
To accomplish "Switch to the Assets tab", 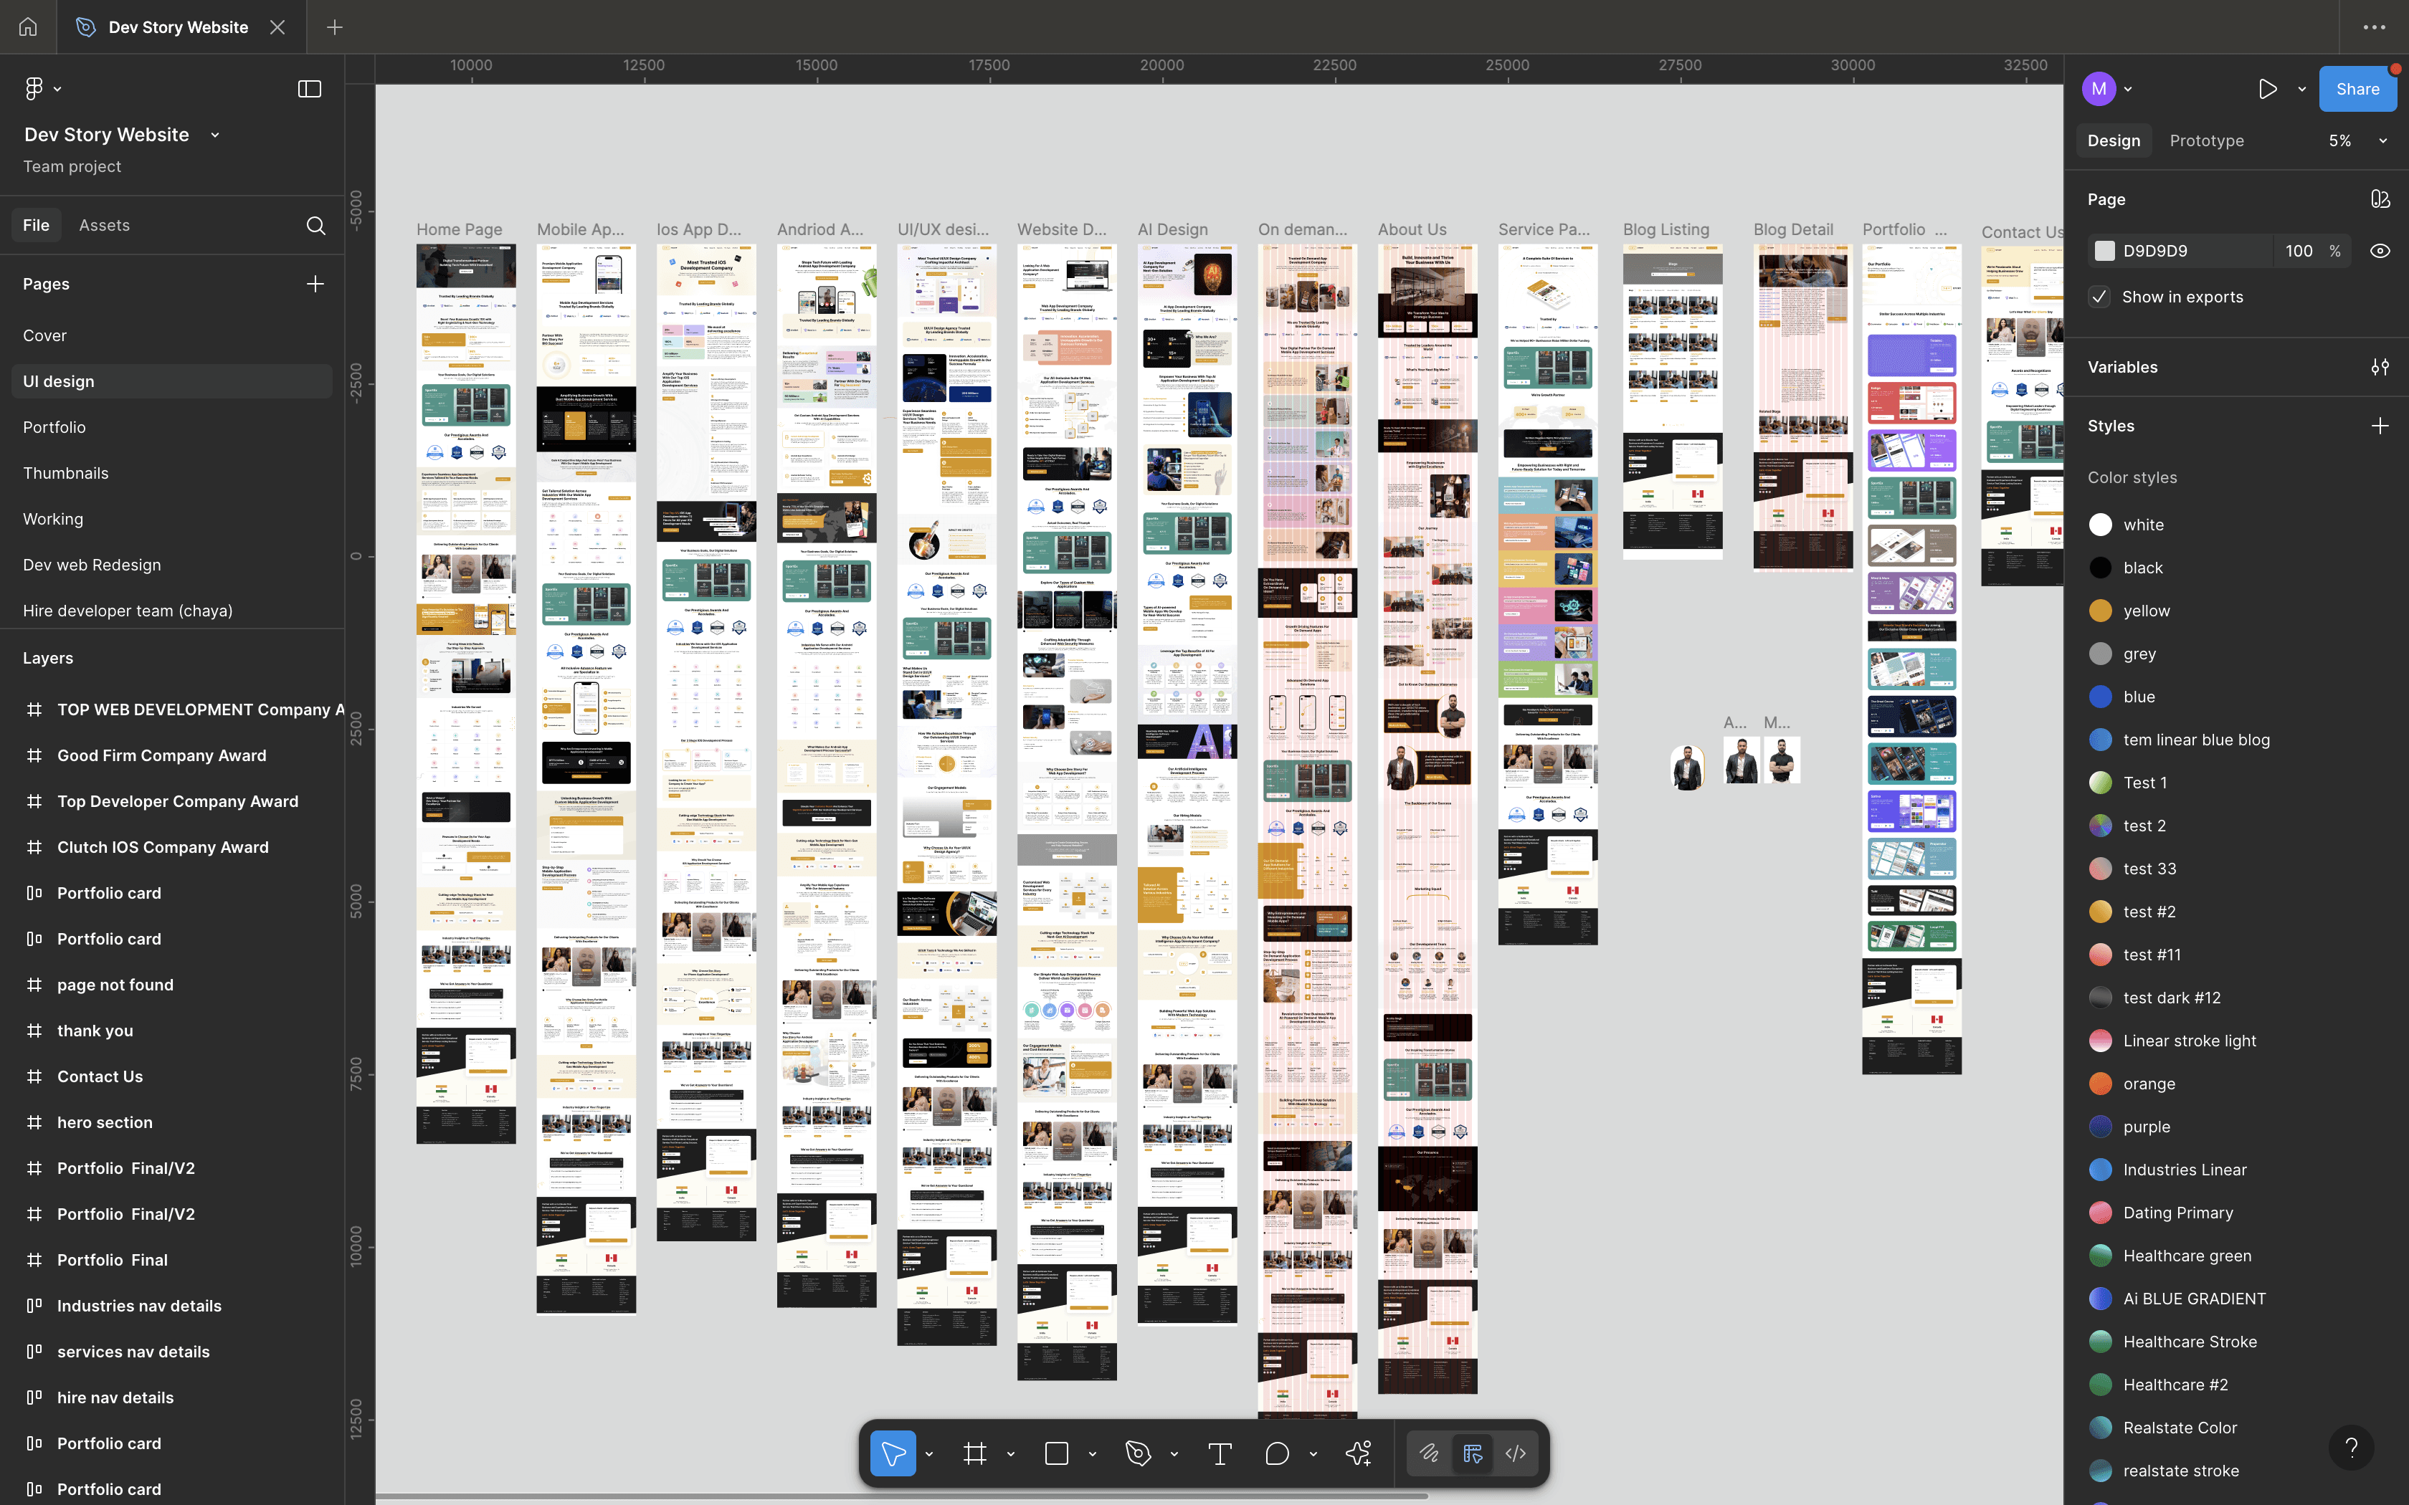I will pos(105,226).
